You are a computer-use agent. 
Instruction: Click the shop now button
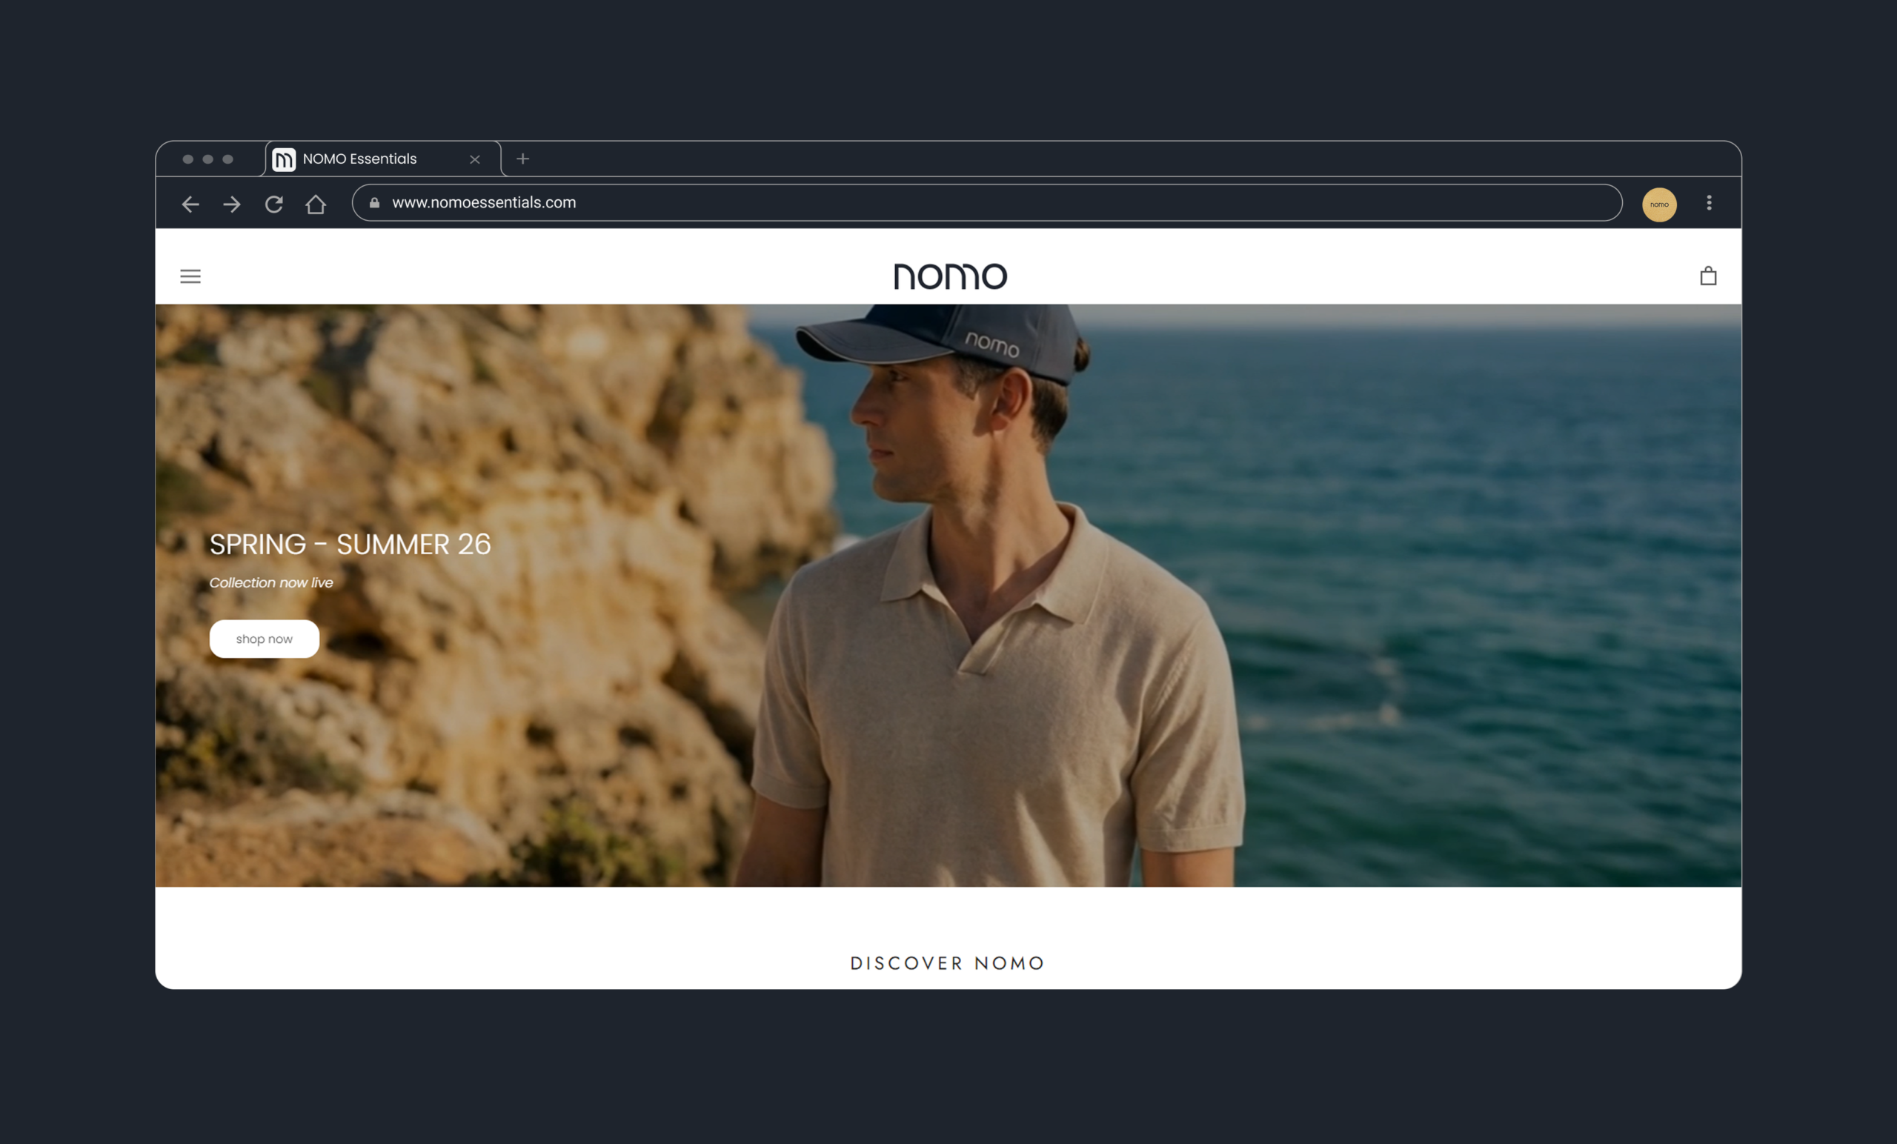pyautogui.click(x=264, y=639)
